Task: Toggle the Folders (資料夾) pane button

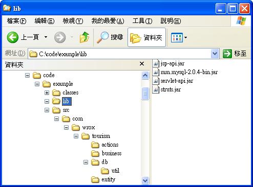Action: coord(146,37)
